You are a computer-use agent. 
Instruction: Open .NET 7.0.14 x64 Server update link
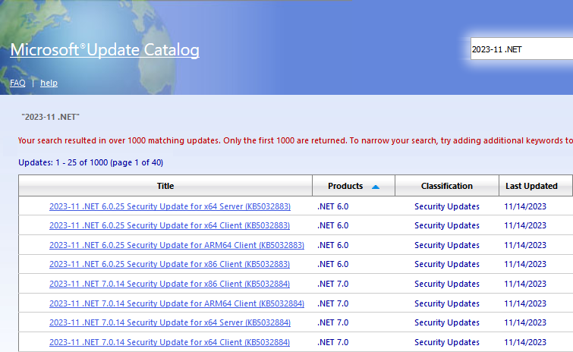[169, 322]
